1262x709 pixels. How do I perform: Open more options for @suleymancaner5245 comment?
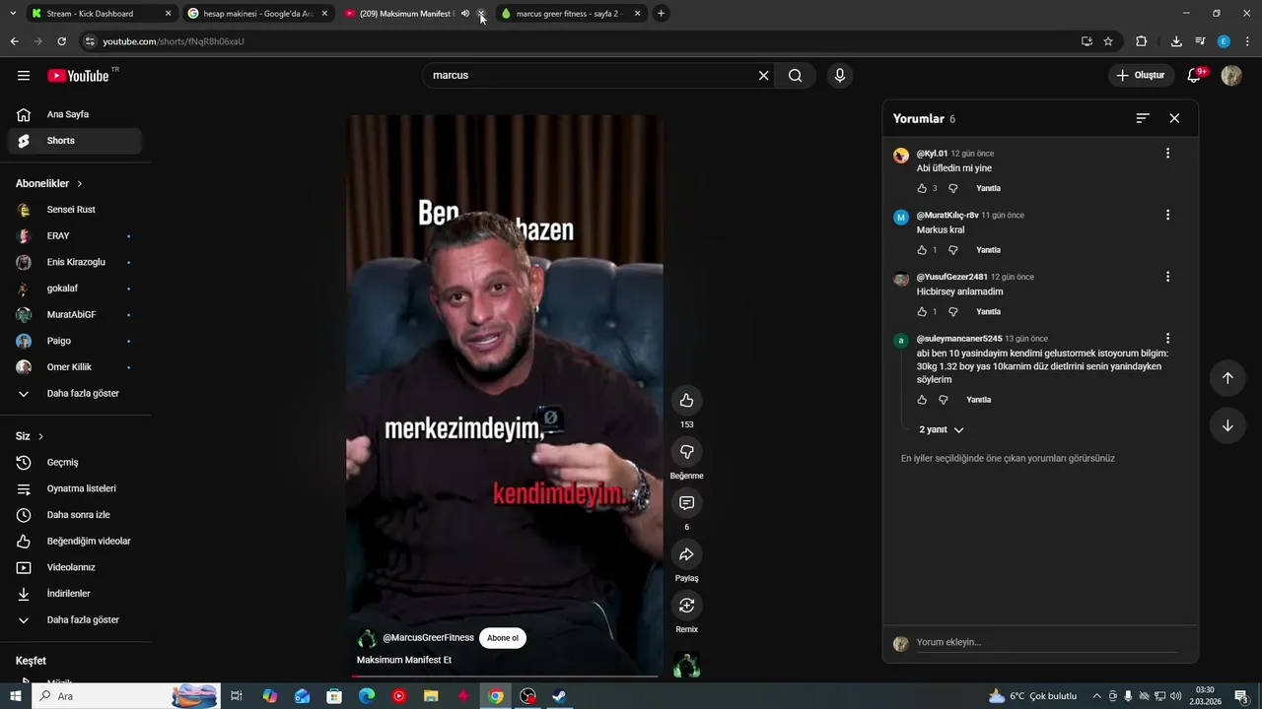(1167, 339)
